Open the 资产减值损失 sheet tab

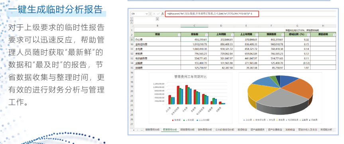[258, 130]
